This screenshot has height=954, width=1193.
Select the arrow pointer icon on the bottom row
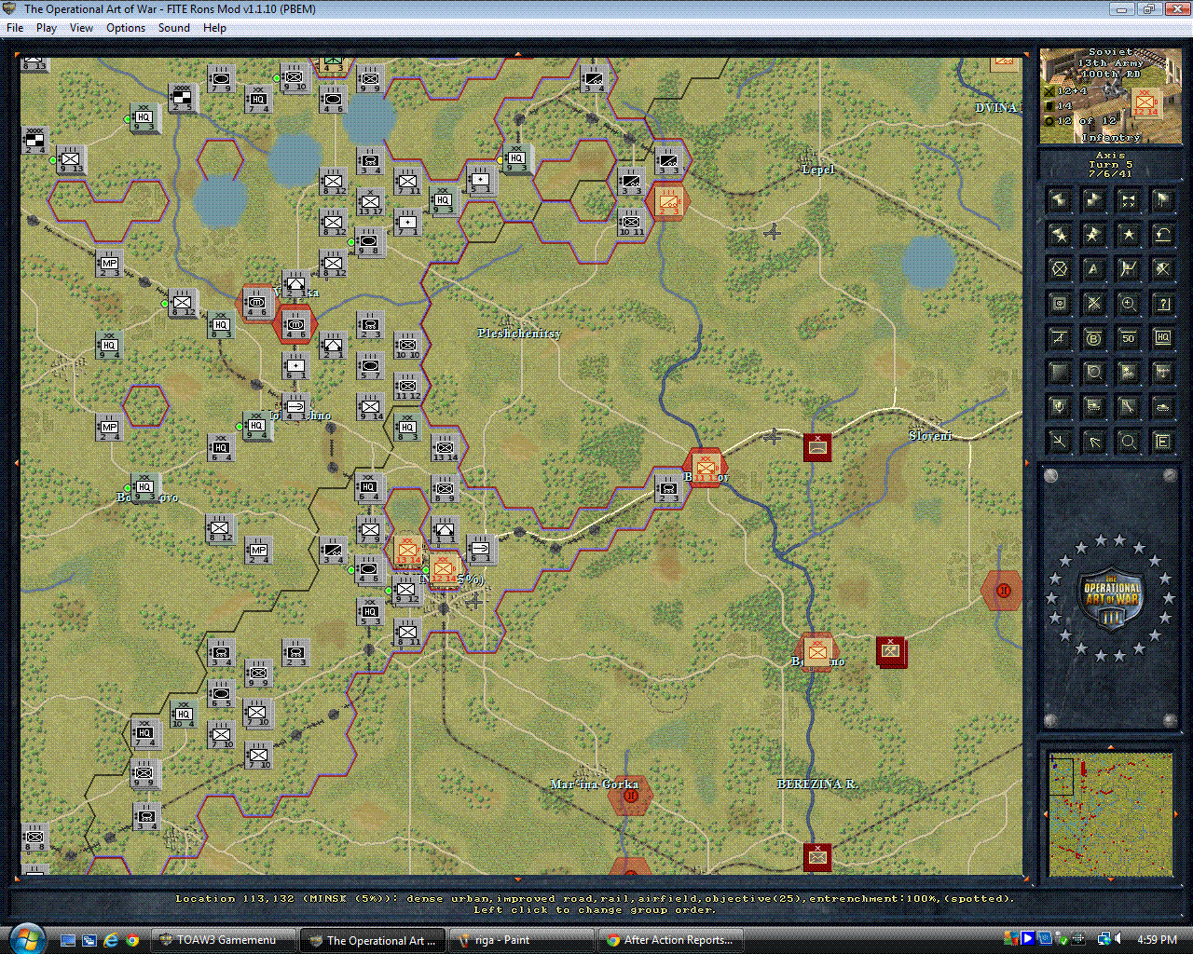click(x=1093, y=440)
